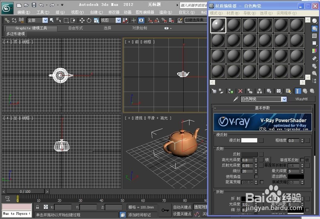The height and width of the screenshot is (219, 320).
Task: Select the first material sample sphere
Action: click(218, 25)
